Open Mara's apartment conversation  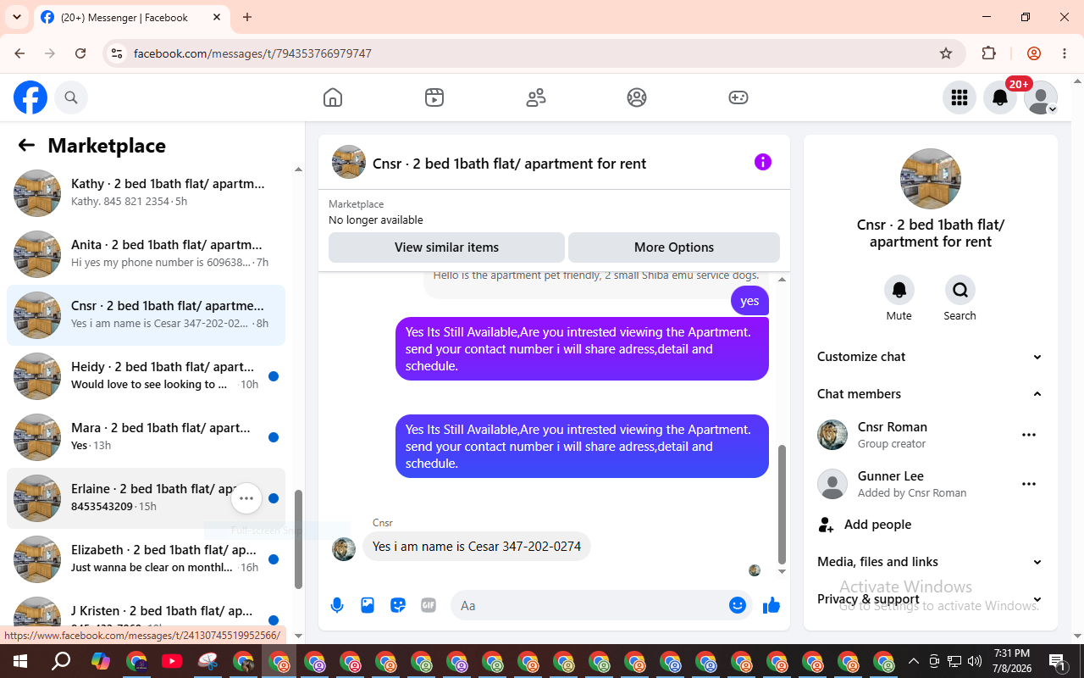tap(146, 437)
